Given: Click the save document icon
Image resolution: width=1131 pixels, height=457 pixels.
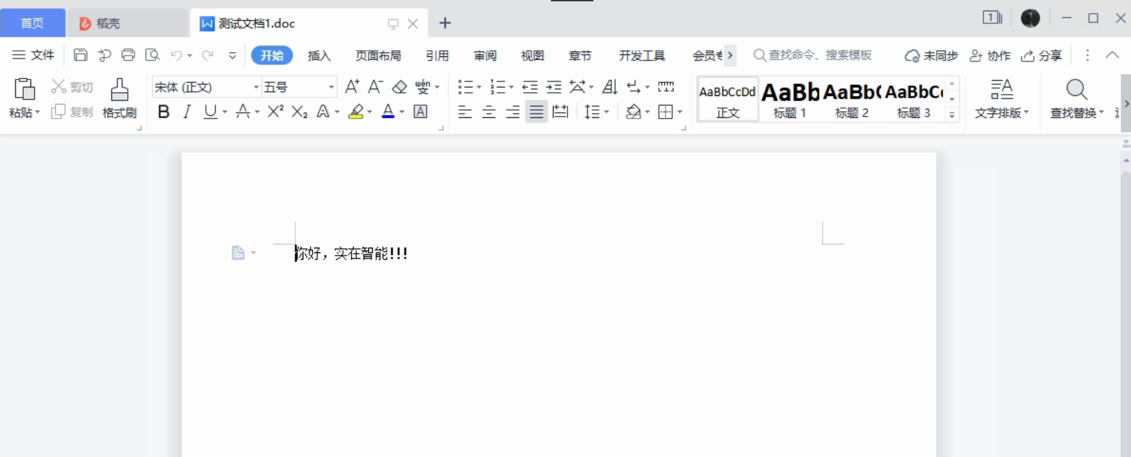Looking at the screenshot, I should pyautogui.click(x=80, y=55).
